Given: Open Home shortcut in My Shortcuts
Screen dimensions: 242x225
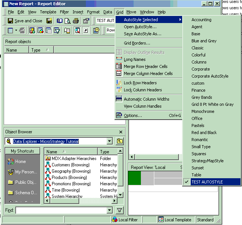Looking at the screenshot, I should [x=17, y=162].
